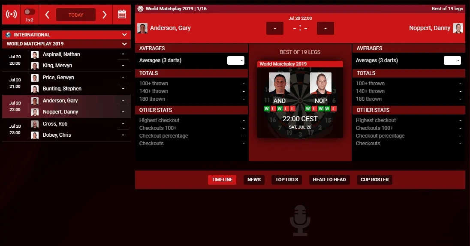
Task: Go to next day arrow
Action: pos(104,15)
